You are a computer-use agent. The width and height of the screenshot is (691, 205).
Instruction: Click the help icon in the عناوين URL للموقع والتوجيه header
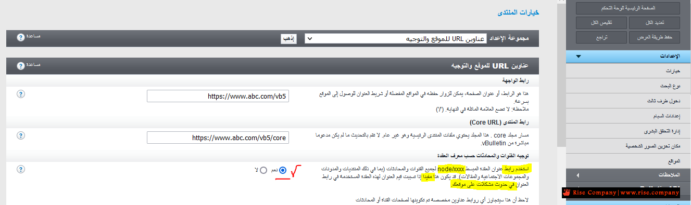click(x=21, y=66)
